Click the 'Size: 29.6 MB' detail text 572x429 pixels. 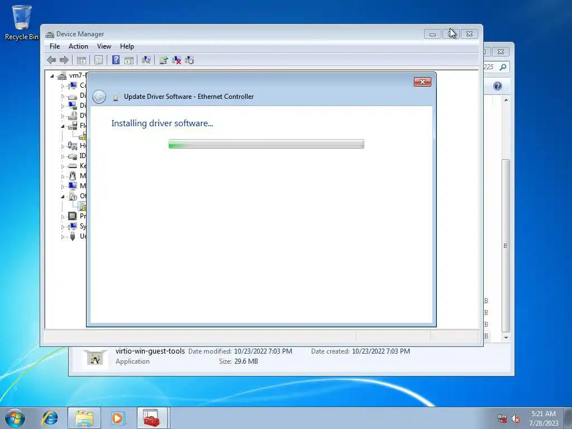click(238, 361)
